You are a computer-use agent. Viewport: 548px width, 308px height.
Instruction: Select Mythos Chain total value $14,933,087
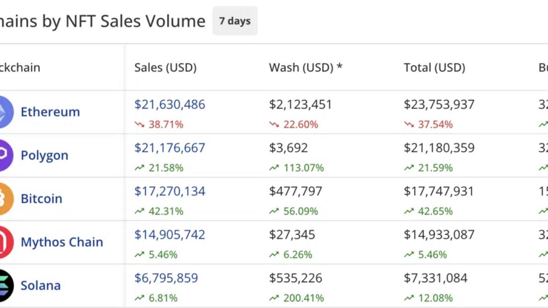tap(439, 235)
